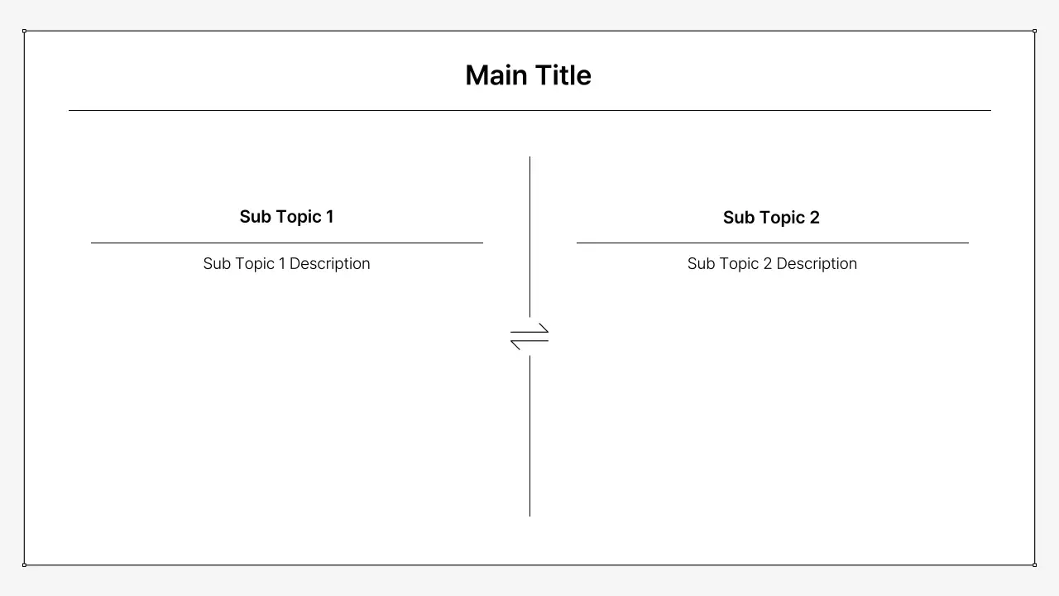1059x596 pixels.
Task: Grab the bottom-left corner handle of the frame
Action: point(24,565)
